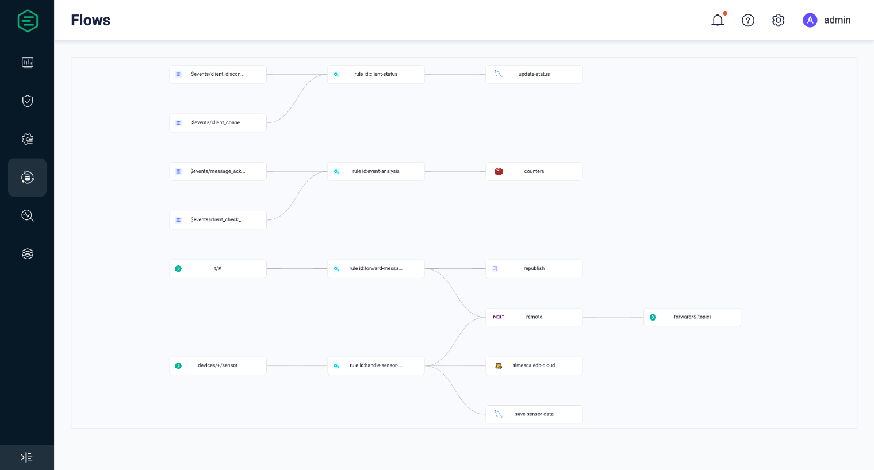
Task: Open the Diagnose tools sidebar icon
Action: (28, 215)
